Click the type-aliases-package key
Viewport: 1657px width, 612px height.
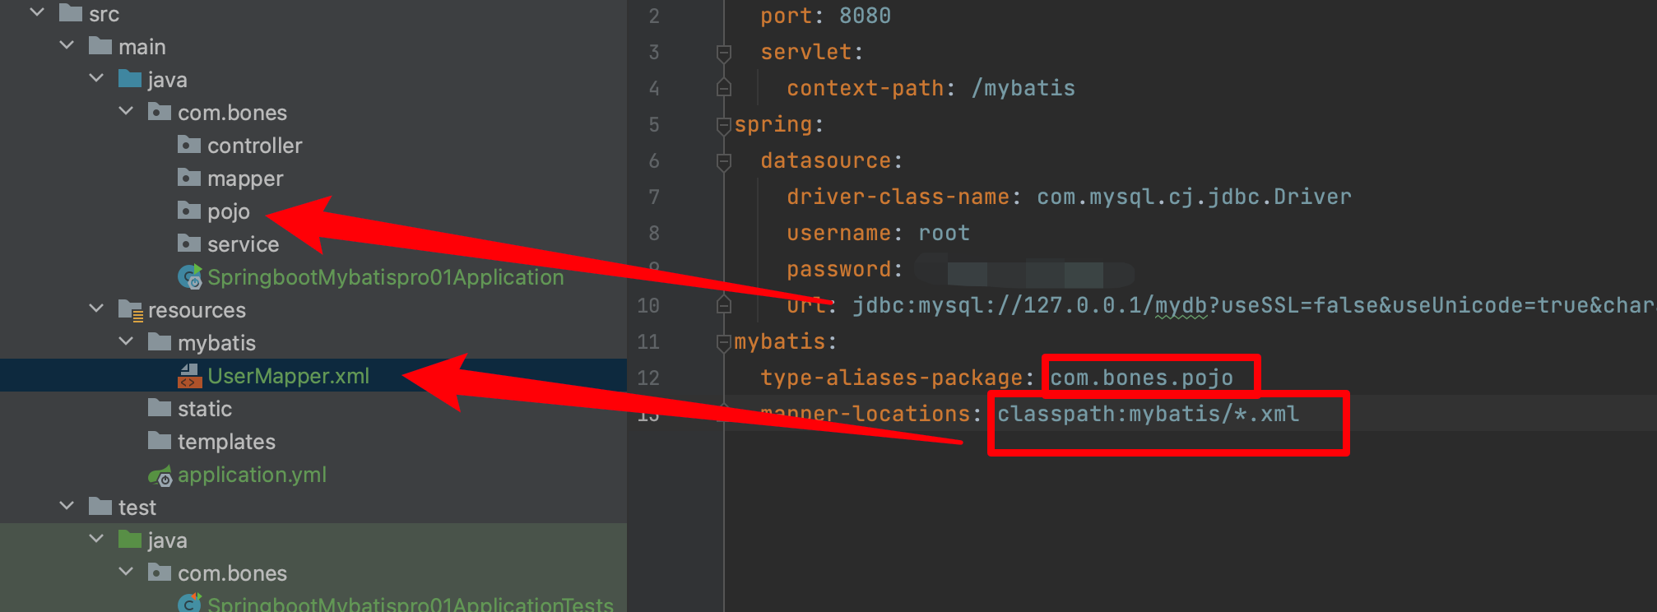tap(891, 378)
